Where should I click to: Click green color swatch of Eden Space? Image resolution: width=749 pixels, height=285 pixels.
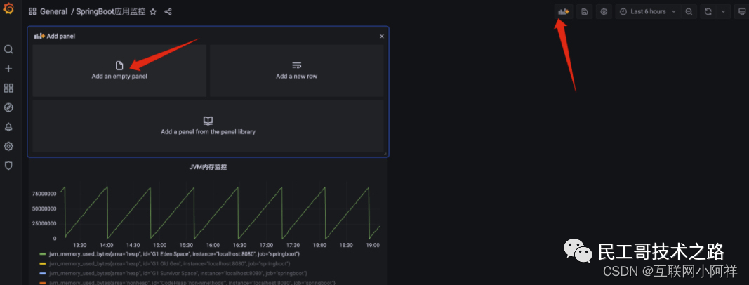tap(43, 254)
